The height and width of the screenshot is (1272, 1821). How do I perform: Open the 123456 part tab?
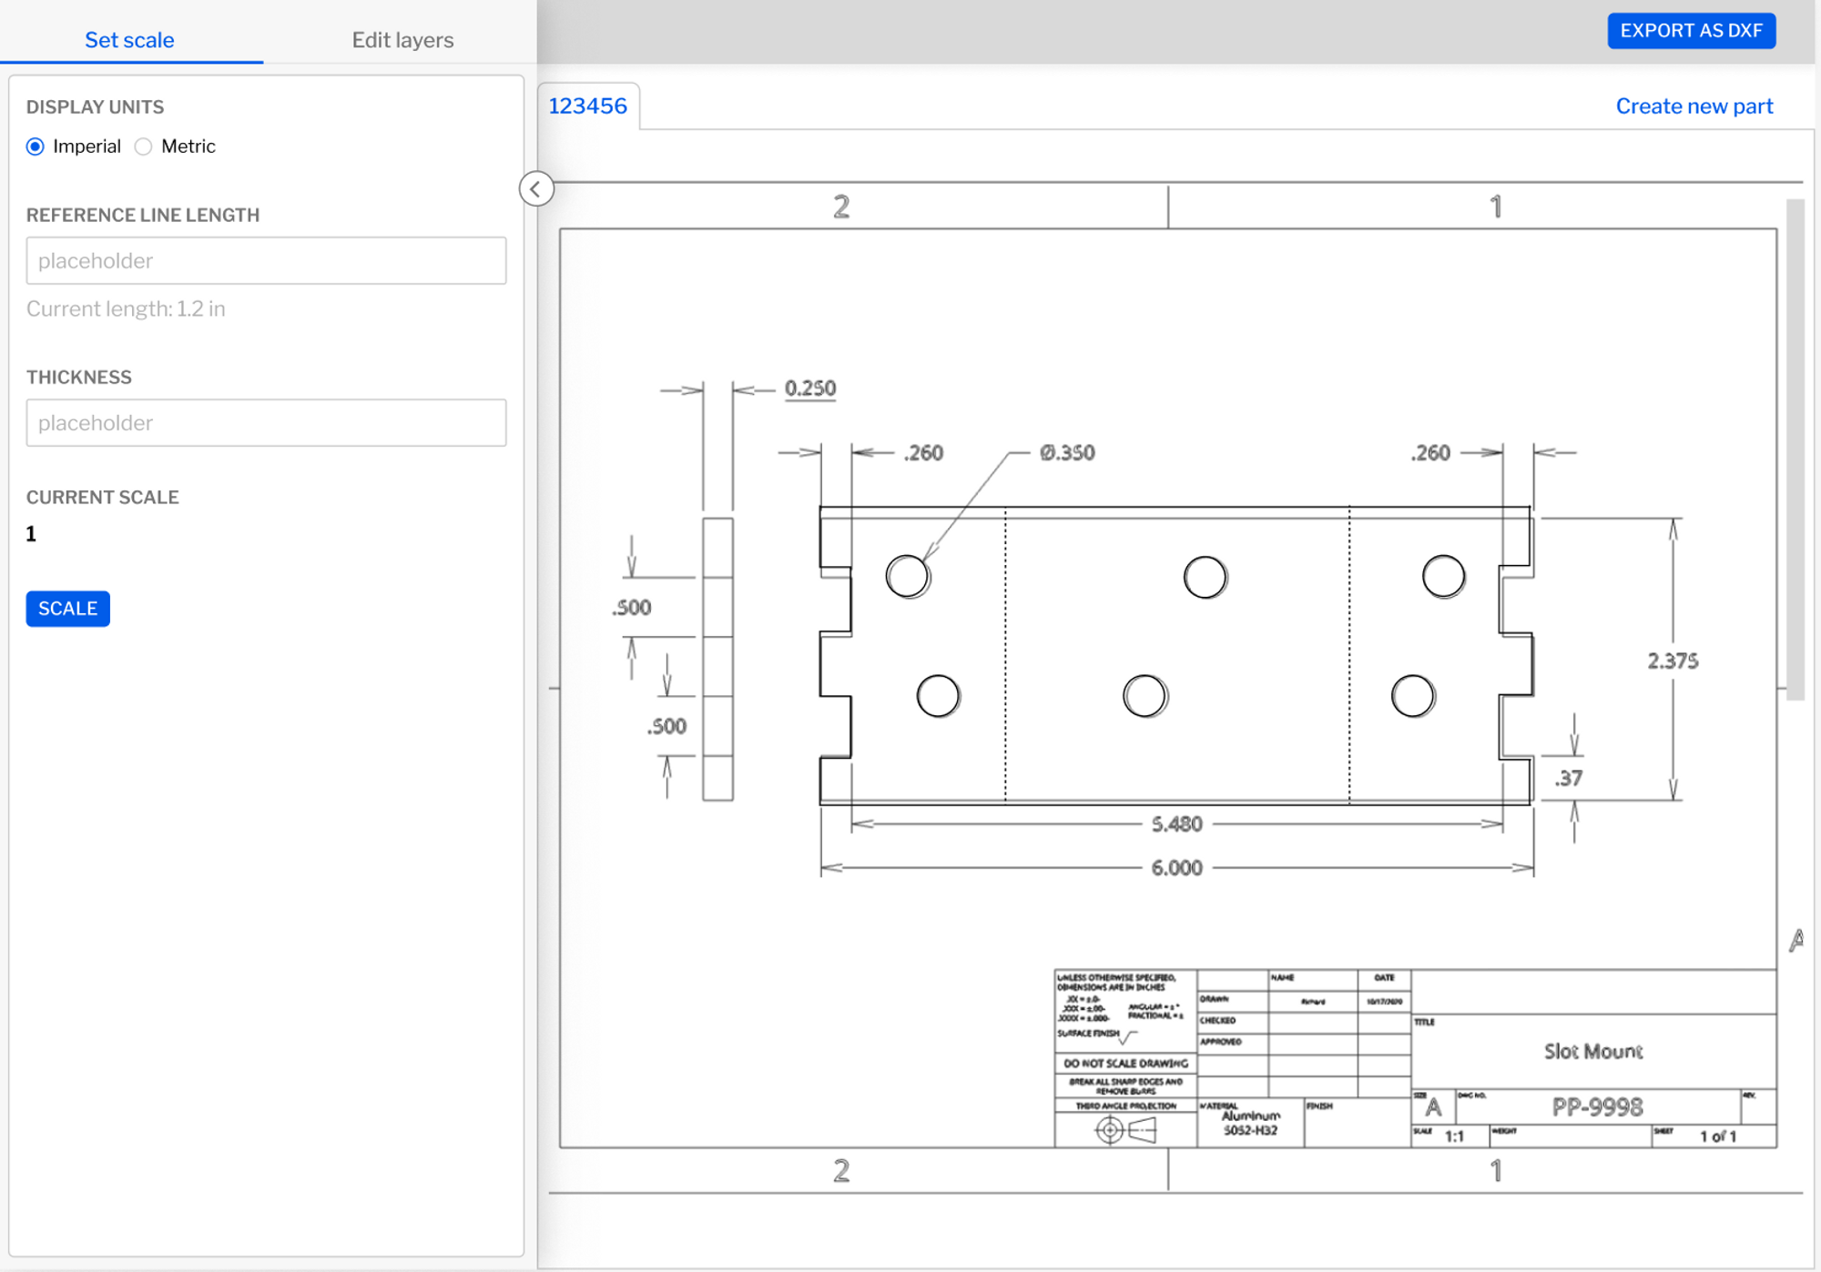[587, 106]
